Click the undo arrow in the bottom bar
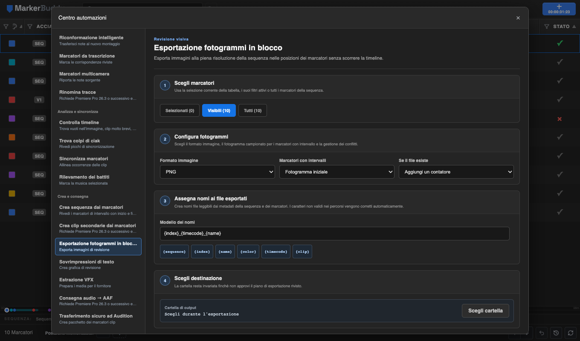The width and height of the screenshot is (580, 341). point(542,333)
